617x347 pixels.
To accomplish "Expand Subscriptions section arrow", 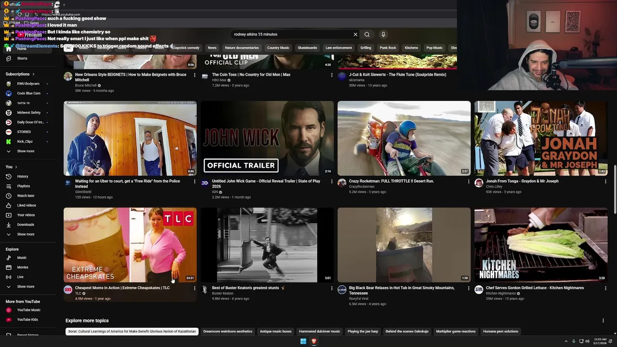I will (33, 74).
